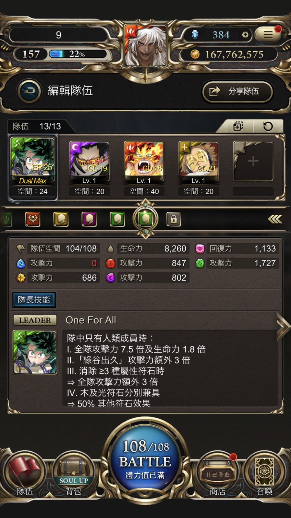
Task: Open the 隊長技能 tab
Action: click(34, 300)
